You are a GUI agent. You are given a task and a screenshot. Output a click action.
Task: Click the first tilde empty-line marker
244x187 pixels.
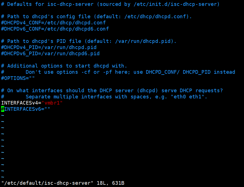3,116
